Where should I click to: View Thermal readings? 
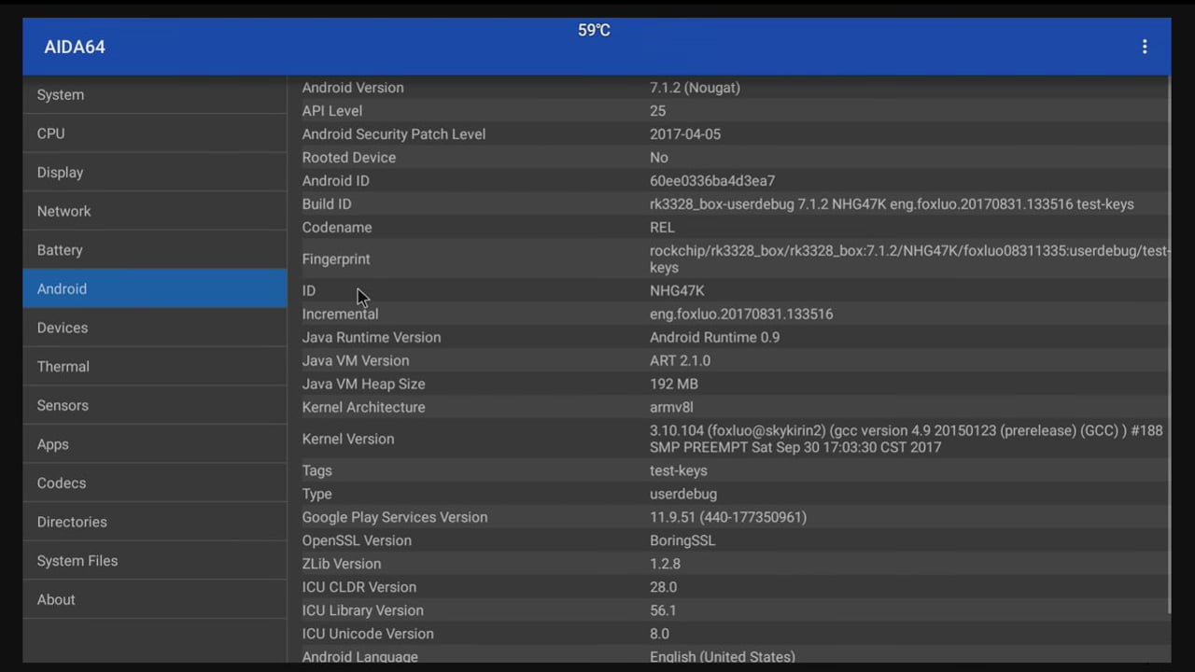click(63, 366)
